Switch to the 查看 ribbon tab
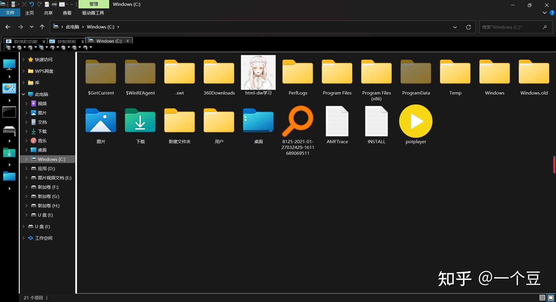 point(67,13)
